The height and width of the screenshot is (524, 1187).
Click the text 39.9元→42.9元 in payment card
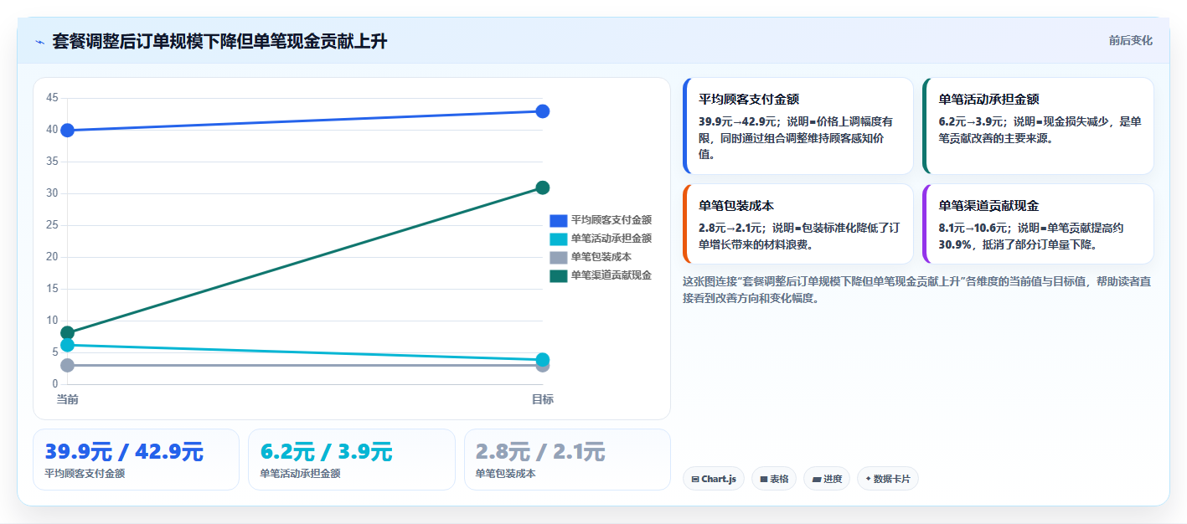[x=739, y=121]
